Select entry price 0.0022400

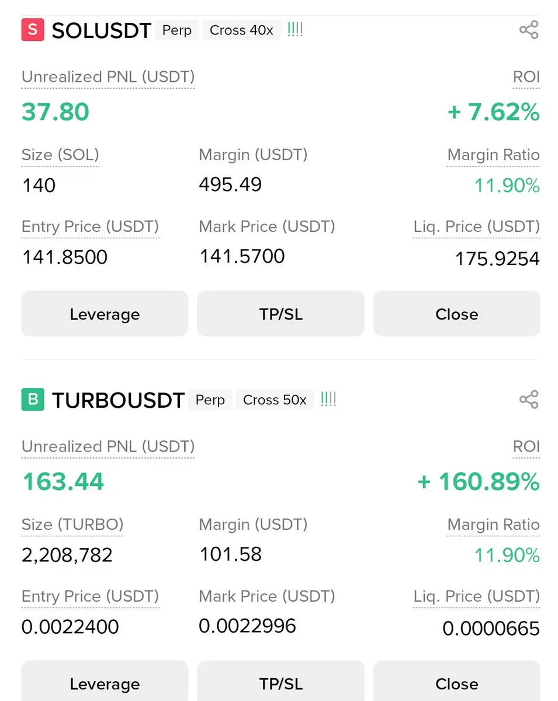[x=70, y=627]
